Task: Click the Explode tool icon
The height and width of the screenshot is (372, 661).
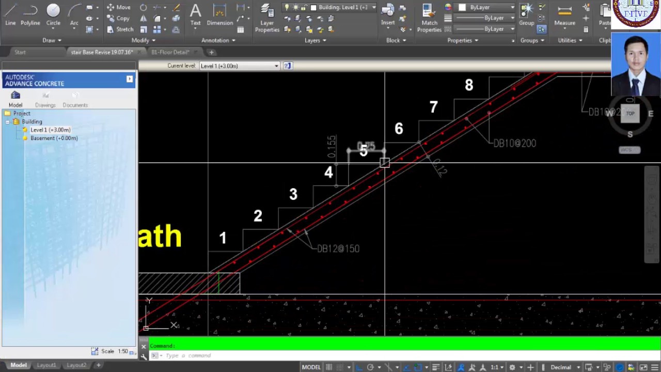Action: pyautogui.click(x=176, y=18)
